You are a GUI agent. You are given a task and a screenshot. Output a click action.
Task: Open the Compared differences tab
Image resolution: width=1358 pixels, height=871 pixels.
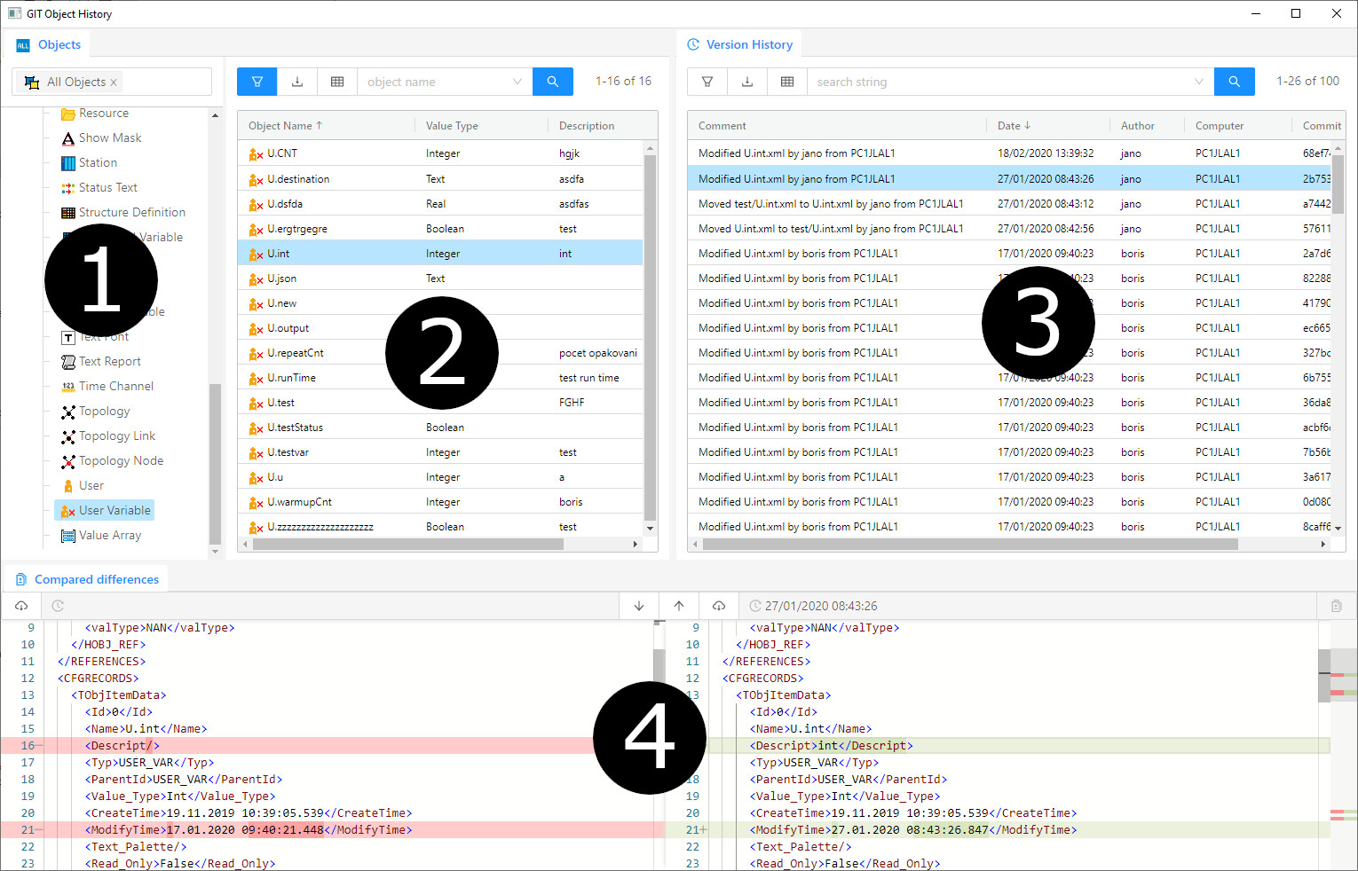pyautogui.click(x=96, y=579)
